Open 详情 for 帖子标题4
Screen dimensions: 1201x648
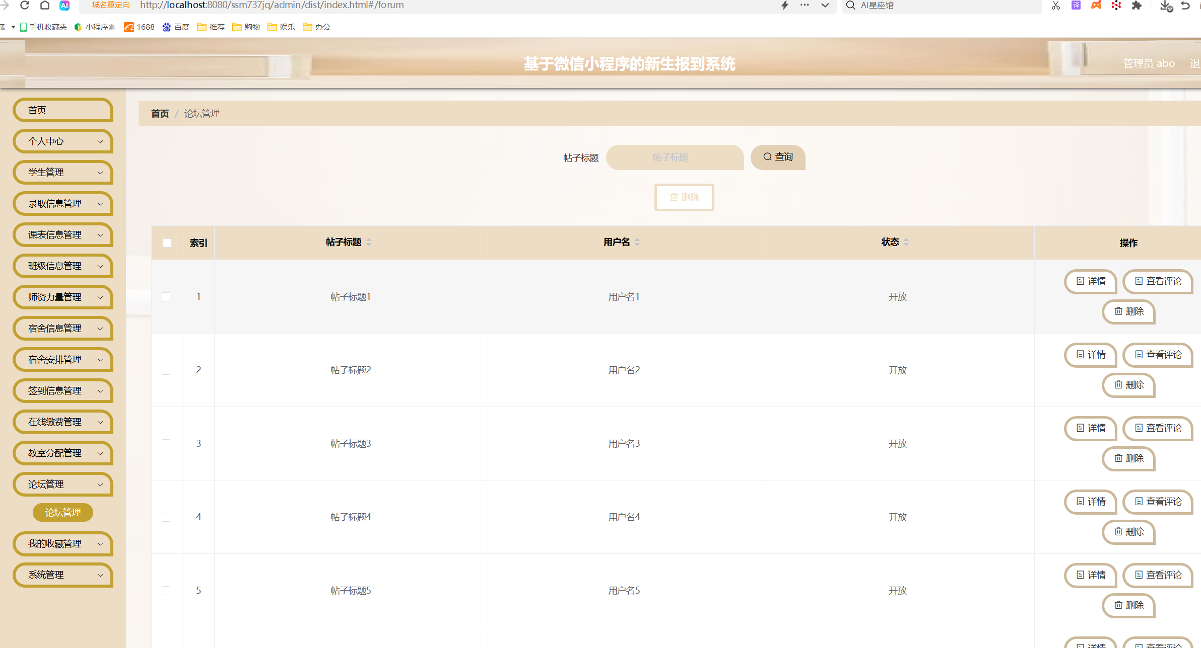coord(1091,502)
